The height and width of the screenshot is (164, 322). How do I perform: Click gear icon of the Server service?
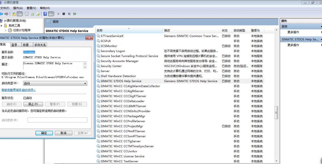[x=98, y=71]
